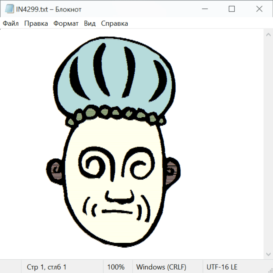Open the Файл menu
The image size is (273, 273).
point(11,23)
